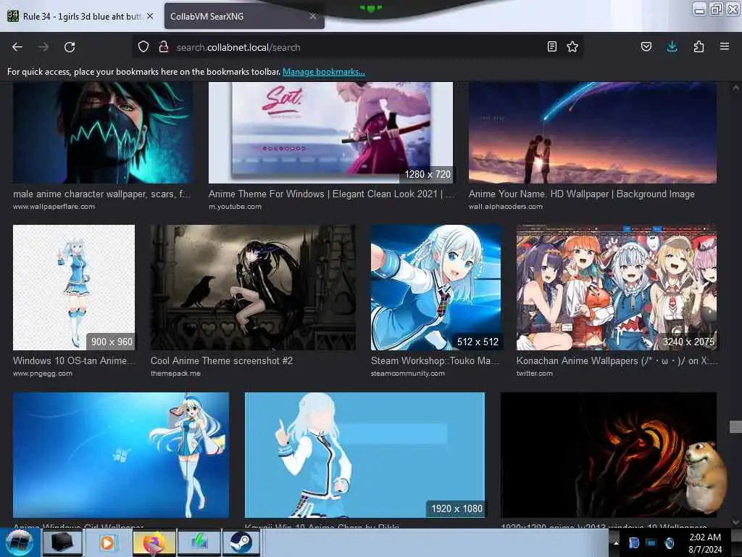Click the m.youtube.com source text
This screenshot has width=742, height=557.
click(235, 207)
